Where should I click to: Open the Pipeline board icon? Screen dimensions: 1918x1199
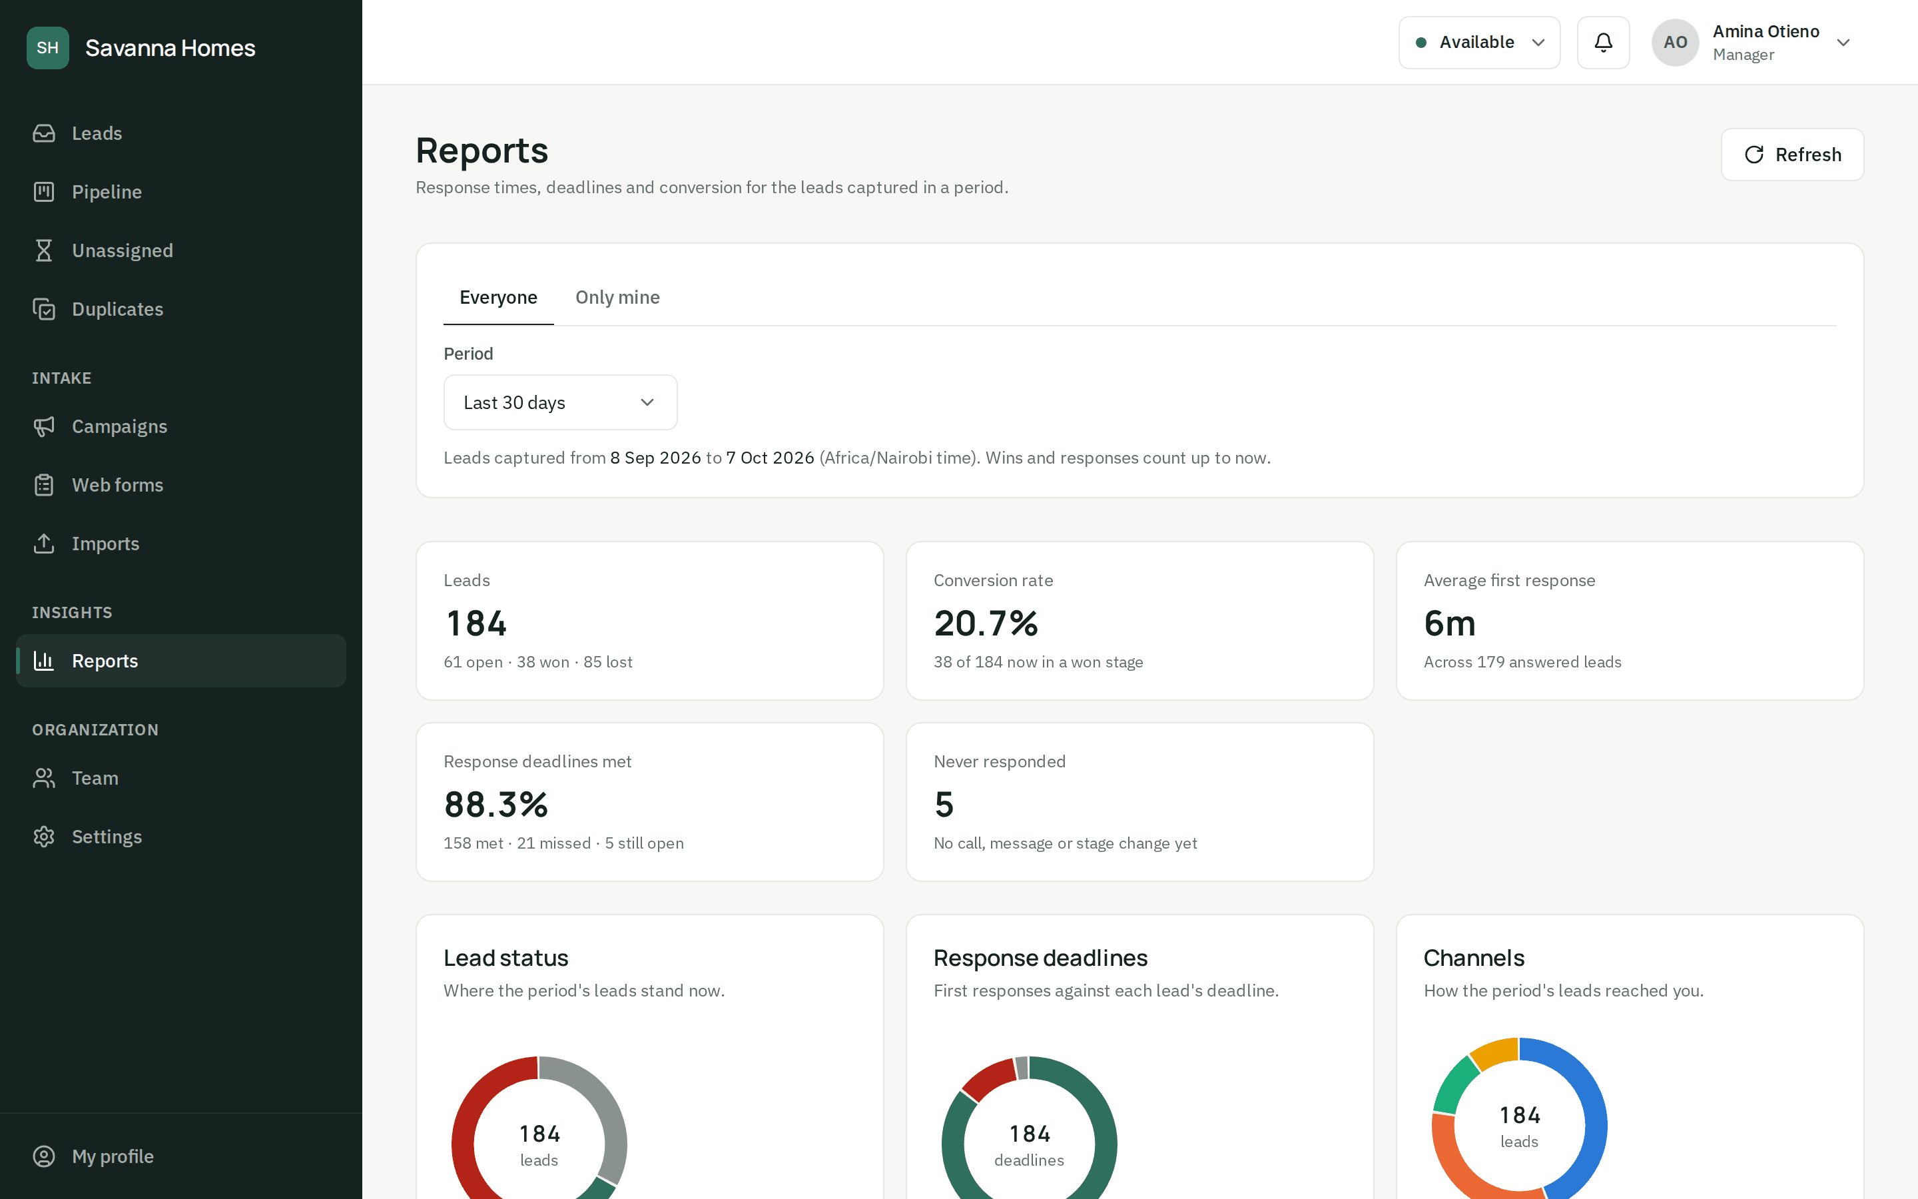pos(43,192)
